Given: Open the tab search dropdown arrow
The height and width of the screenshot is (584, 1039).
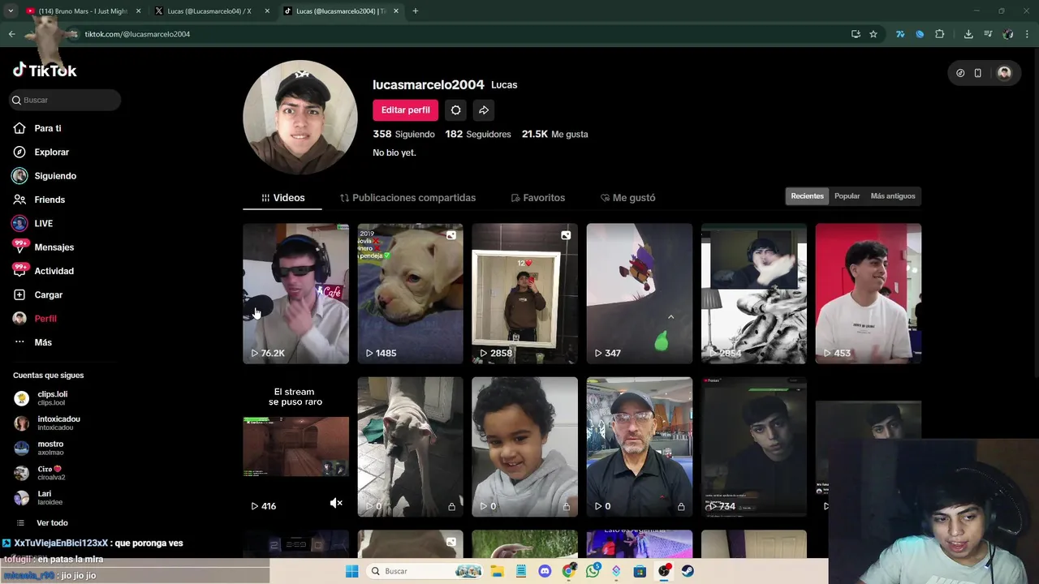Looking at the screenshot, I should [11, 11].
